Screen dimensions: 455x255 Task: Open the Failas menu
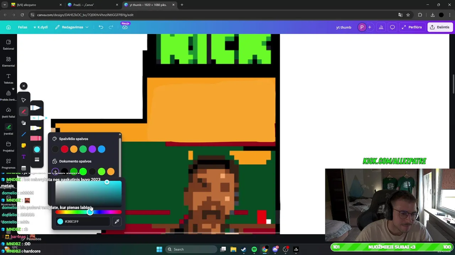click(x=22, y=27)
